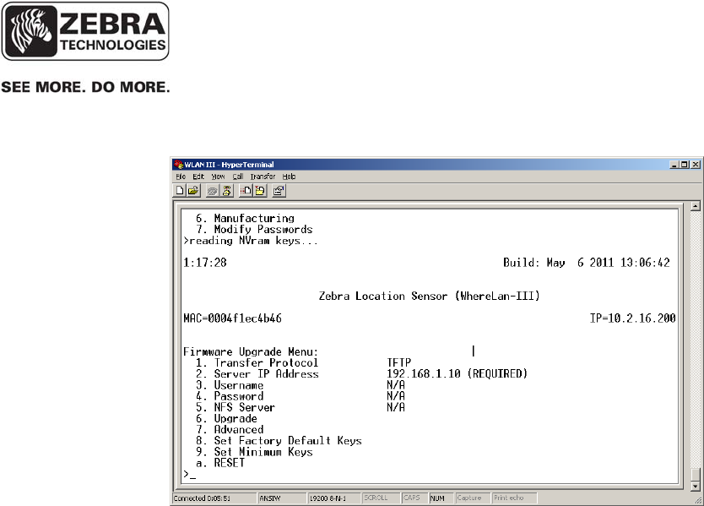Image resolution: width=704 pixels, height=506 pixels.
Task: Click 'Zebra Location Sensor (WhereLan-III)' title
Action: [429, 297]
